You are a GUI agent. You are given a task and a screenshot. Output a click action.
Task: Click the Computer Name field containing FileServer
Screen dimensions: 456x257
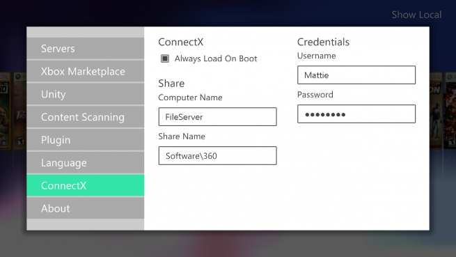point(217,117)
